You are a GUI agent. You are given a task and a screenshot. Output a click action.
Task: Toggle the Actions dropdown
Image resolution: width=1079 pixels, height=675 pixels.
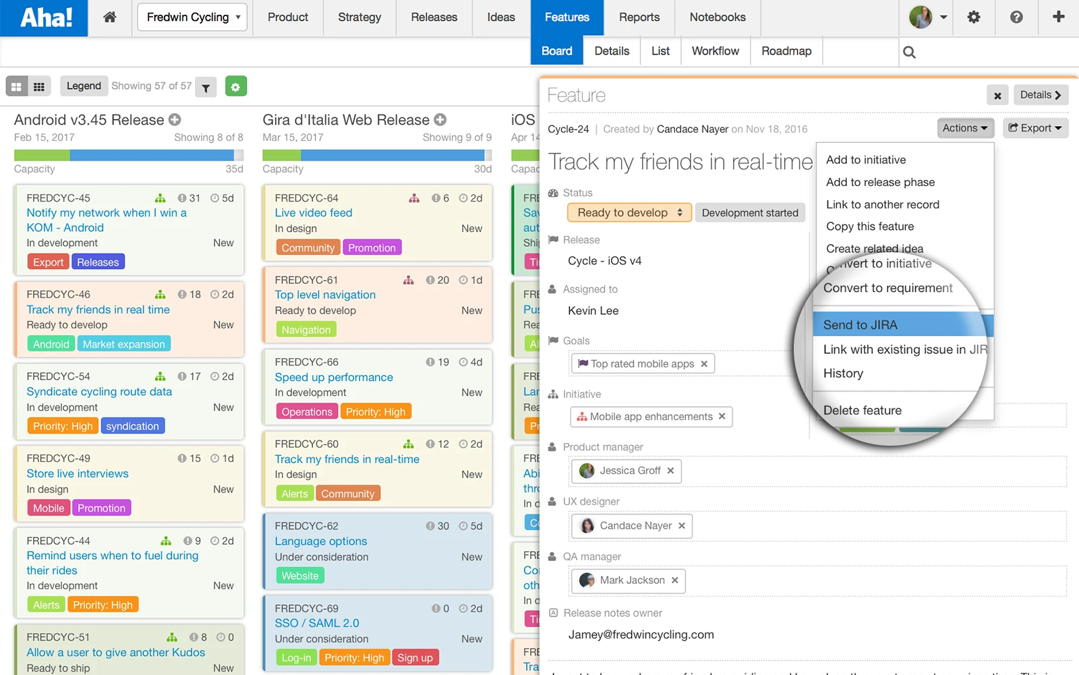[965, 128]
